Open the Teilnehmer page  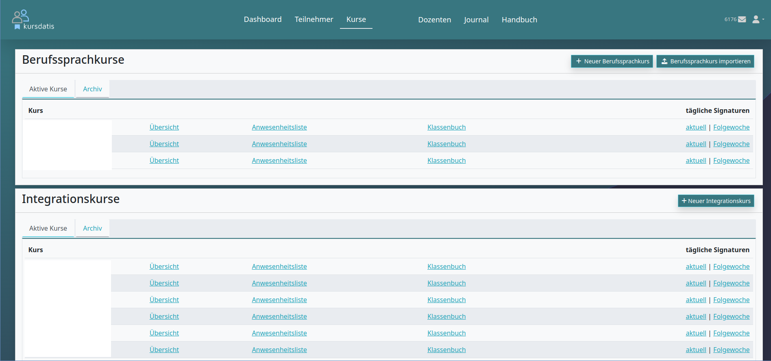click(314, 19)
